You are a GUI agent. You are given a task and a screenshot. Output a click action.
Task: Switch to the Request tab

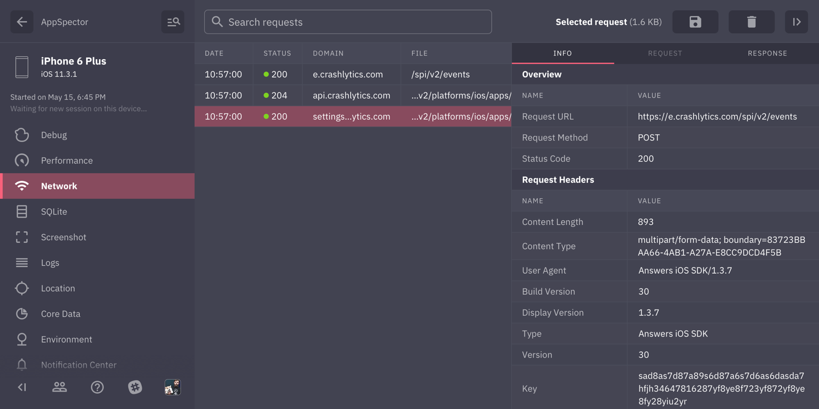pyautogui.click(x=665, y=53)
